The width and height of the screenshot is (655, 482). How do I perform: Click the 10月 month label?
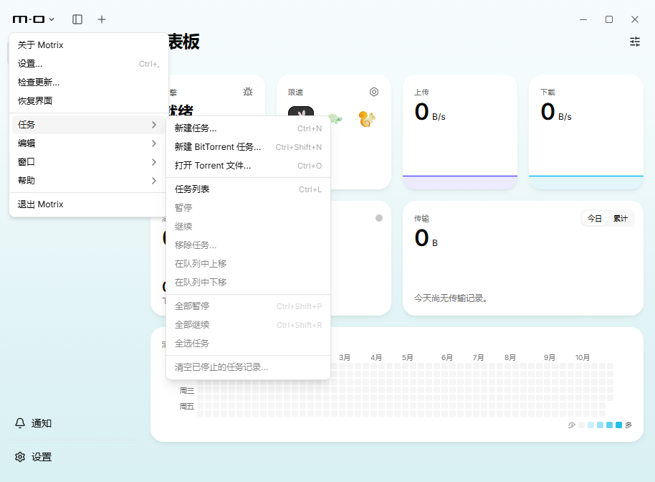(x=583, y=357)
